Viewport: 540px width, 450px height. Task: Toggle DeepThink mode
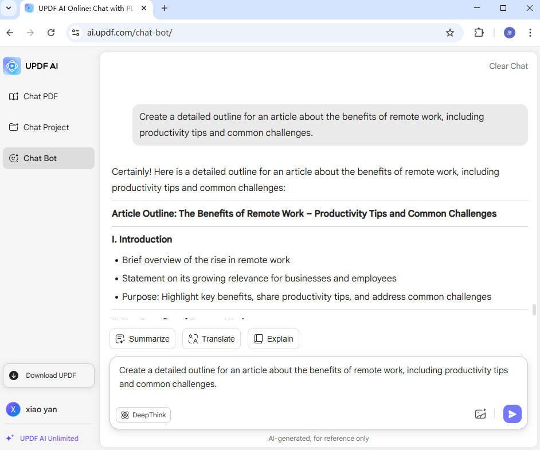(x=143, y=415)
